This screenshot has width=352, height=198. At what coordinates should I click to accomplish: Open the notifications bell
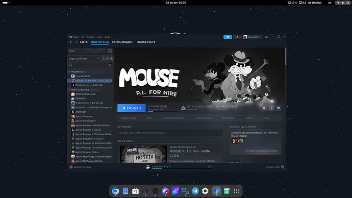[x=237, y=37]
